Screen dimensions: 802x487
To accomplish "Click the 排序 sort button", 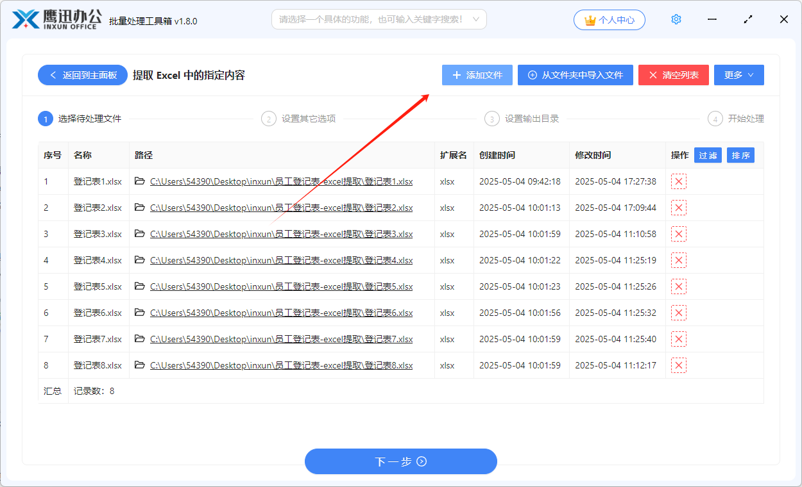I will (741, 155).
